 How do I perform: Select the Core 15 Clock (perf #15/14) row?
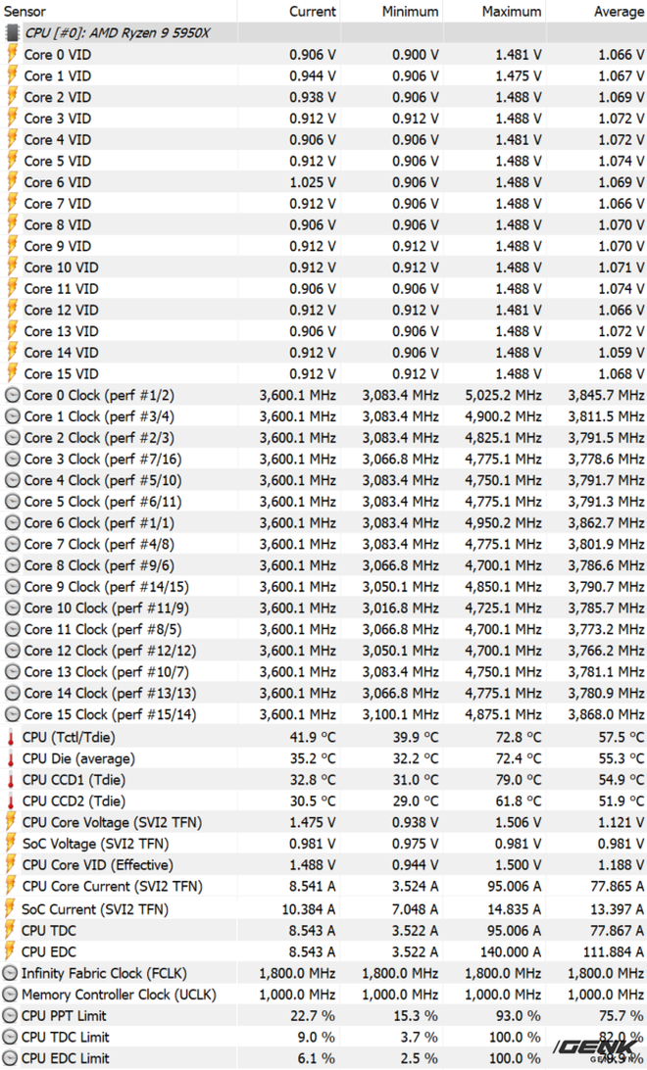click(110, 714)
